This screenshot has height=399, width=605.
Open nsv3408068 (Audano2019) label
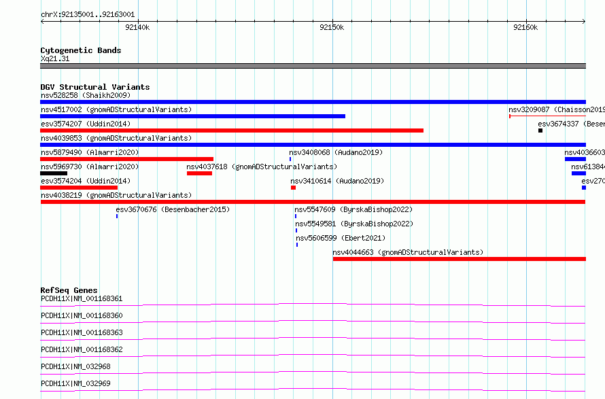(336, 152)
